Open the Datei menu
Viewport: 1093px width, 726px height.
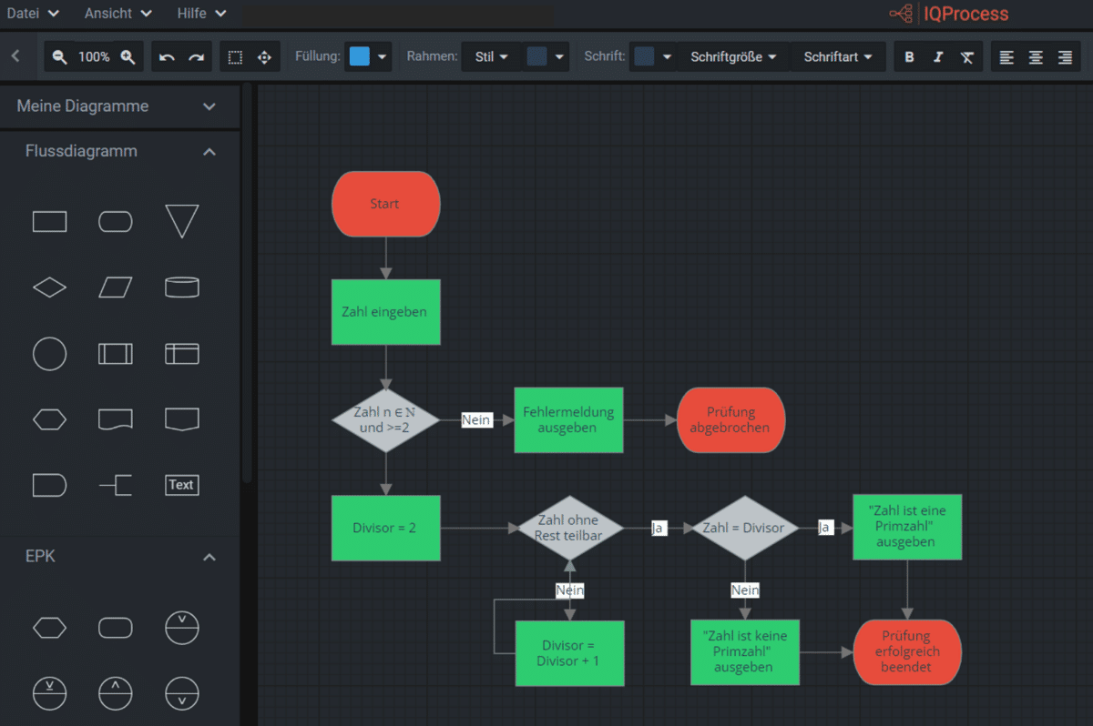pyautogui.click(x=33, y=14)
